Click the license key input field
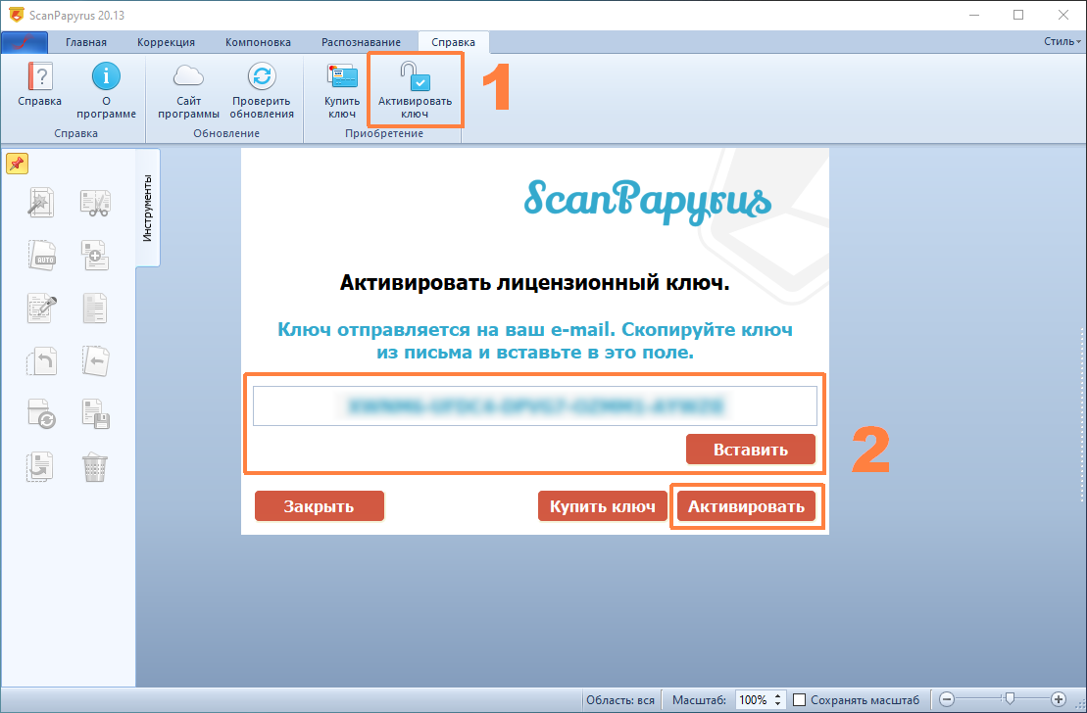Image resolution: width=1087 pixels, height=713 pixels. 534,405
